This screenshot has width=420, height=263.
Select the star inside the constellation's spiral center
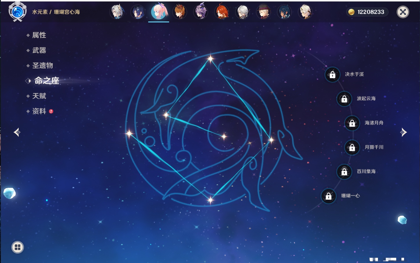click(224, 136)
